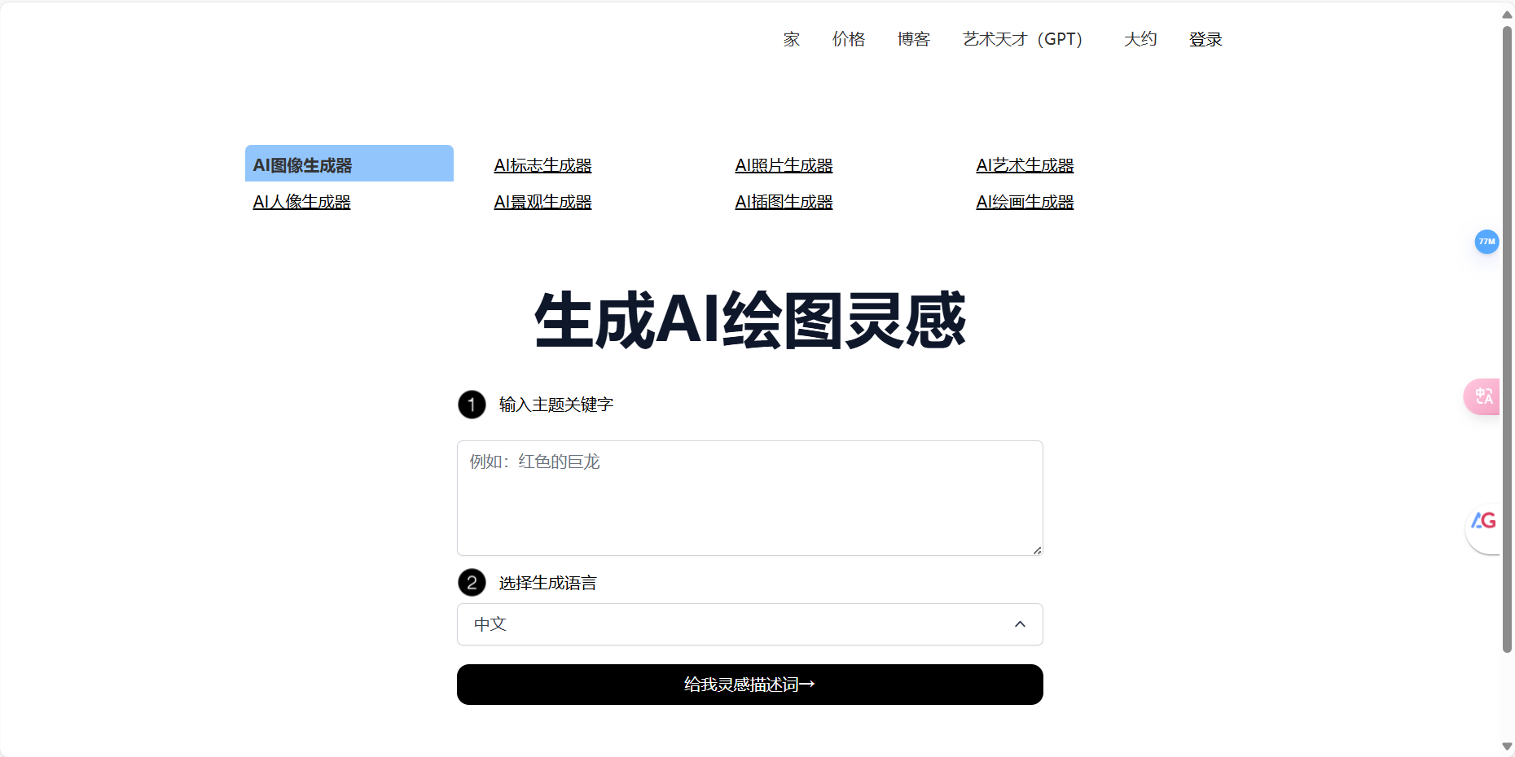Image resolution: width=1515 pixels, height=757 pixels.
Task: Open the AI艺术生成器 link
Action: coord(1025,164)
